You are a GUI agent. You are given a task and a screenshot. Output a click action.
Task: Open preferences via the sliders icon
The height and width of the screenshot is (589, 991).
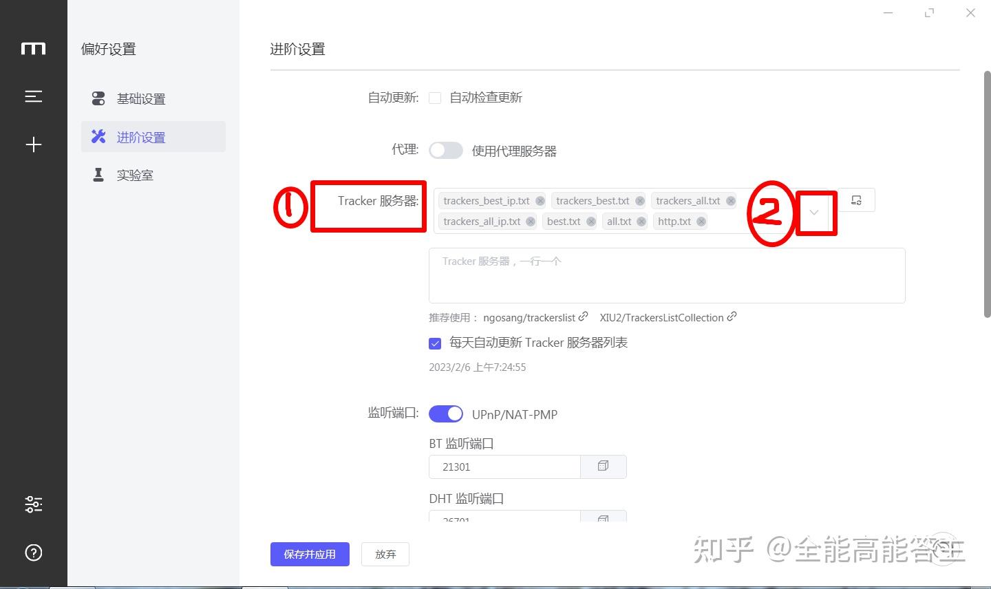click(x=34, y=504)
